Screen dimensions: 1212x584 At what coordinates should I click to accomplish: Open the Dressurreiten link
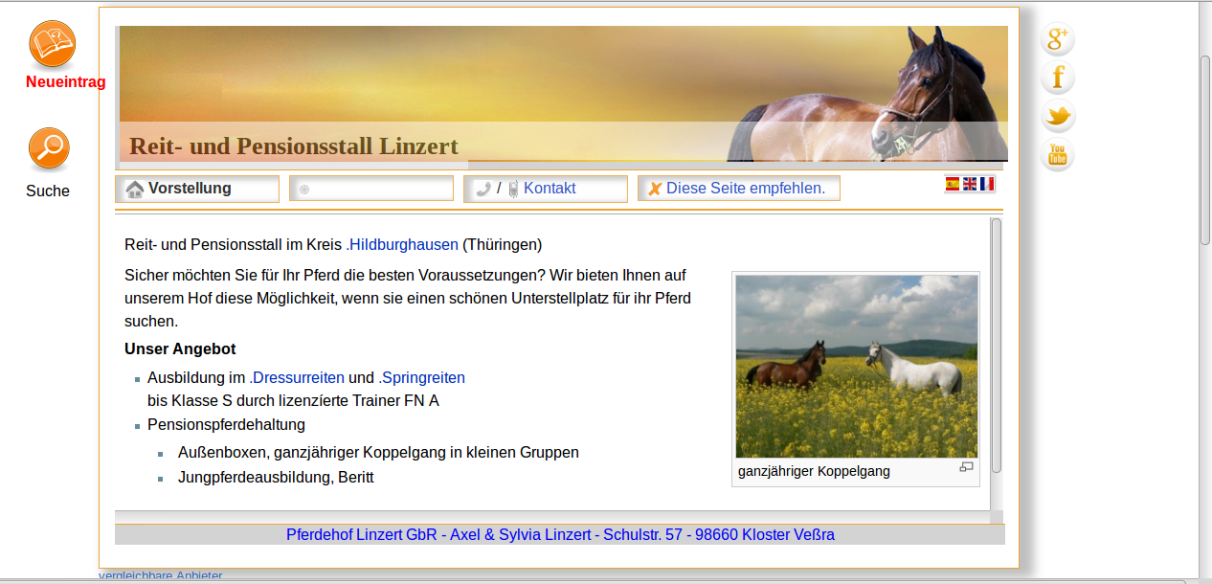point(297,378)
